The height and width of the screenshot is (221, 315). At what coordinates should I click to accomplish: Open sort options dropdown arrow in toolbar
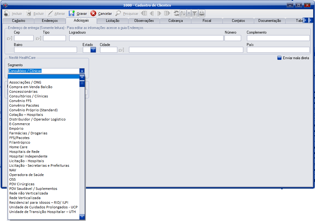click(x=189, y=13)
